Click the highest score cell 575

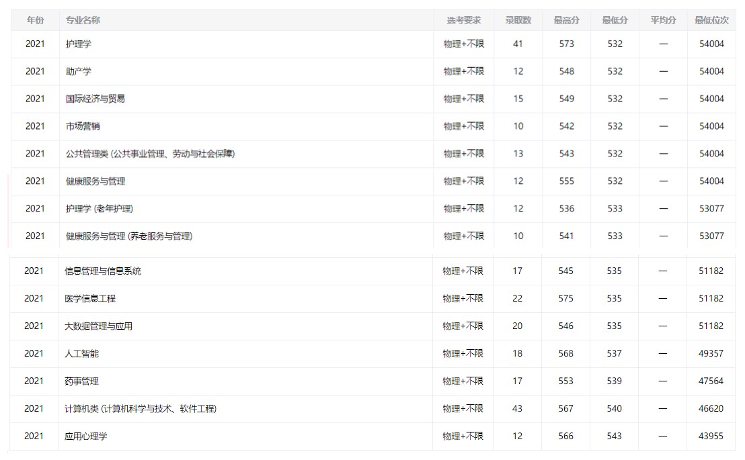tap(565, 298)
